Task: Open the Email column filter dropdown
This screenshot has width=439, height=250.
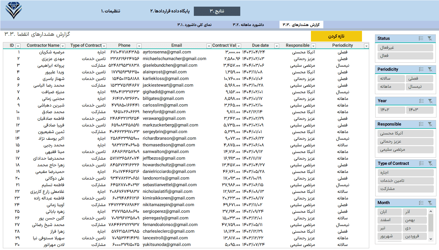Action: click(x=209, y=46)
